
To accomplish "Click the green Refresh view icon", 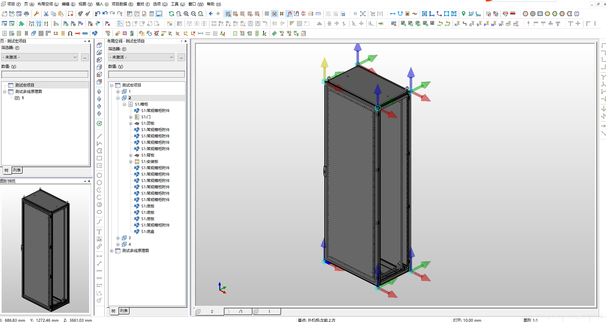I will pyautogui.click(x=171, y=14).
